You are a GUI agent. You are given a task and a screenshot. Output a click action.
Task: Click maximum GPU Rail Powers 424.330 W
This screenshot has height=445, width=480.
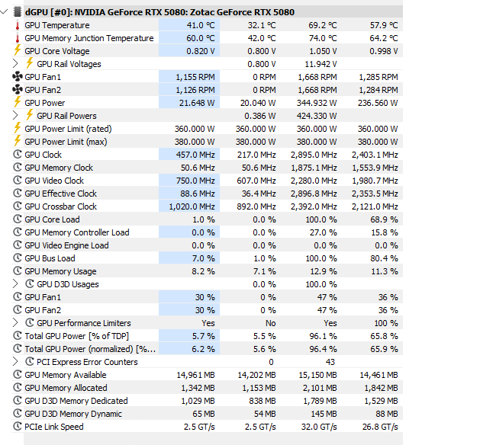[317, 116]
